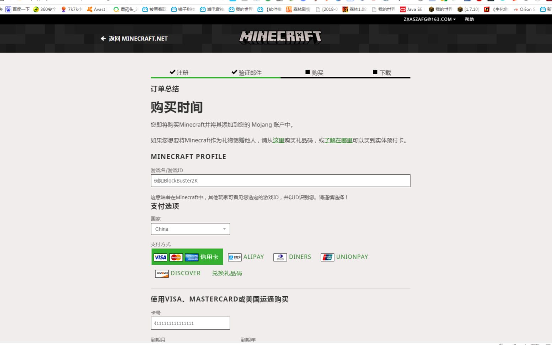This screenshot has width=552, height=345.
Task: Click the Minecraft logo in header
Action: click(280, 37)
